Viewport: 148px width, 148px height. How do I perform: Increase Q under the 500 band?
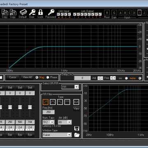coord(22,129)
